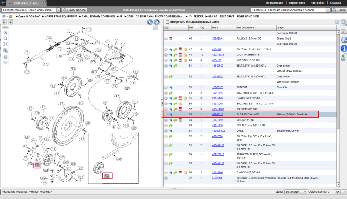Image resolution: width=347 pixels, height=199 pixels.
Task: Click the Поиск search button
Action: tap(339, 10)
